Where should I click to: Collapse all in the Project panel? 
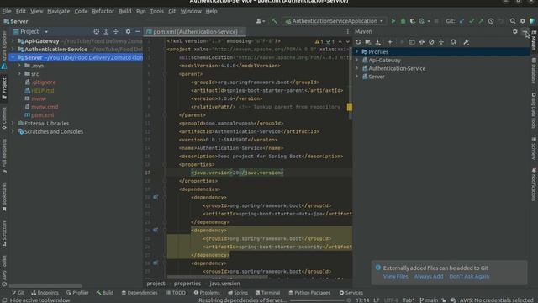[x=116, y=31]
